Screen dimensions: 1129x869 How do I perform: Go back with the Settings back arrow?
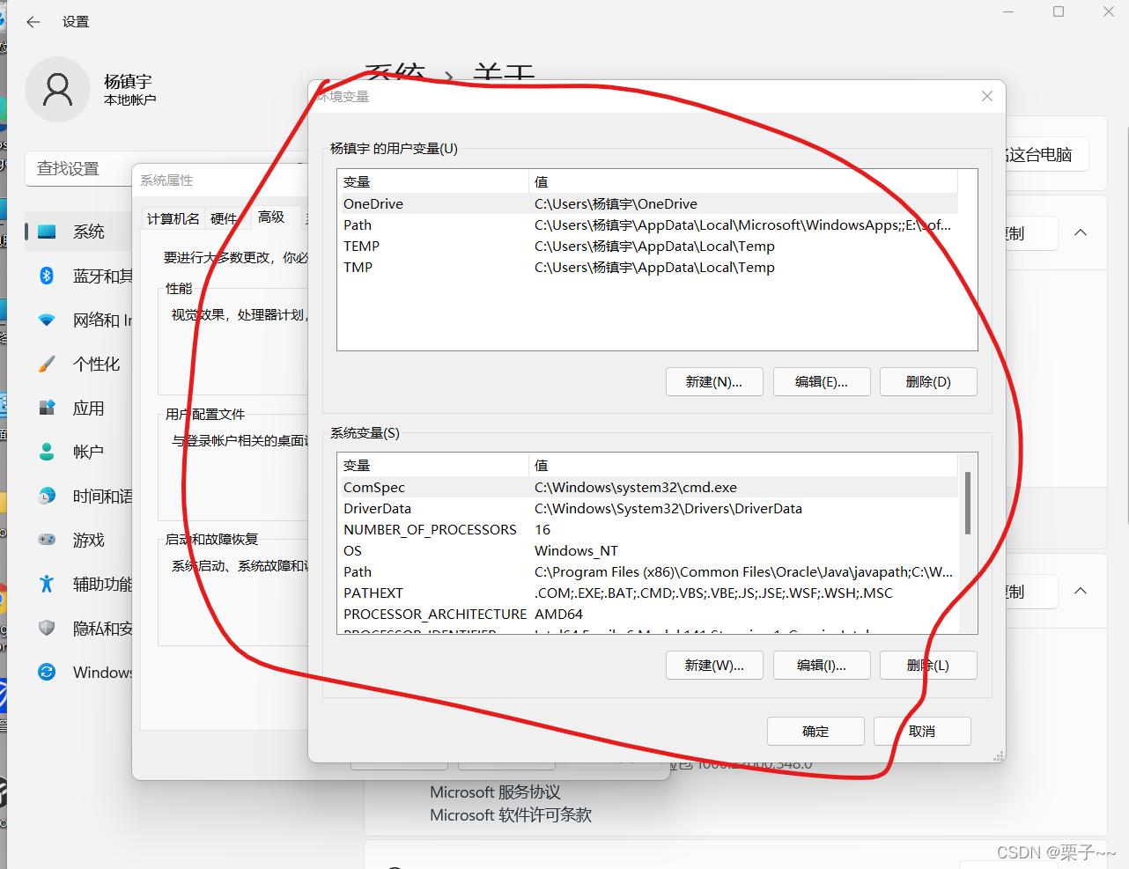pos(33,22)
